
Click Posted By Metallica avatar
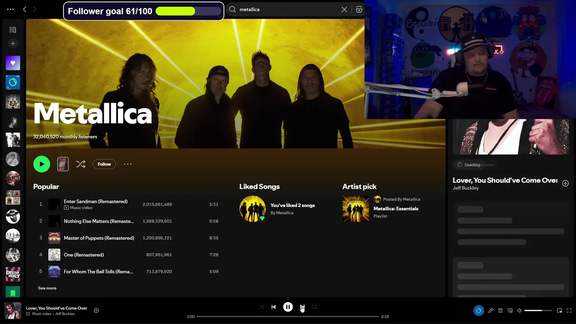(377, 199)
